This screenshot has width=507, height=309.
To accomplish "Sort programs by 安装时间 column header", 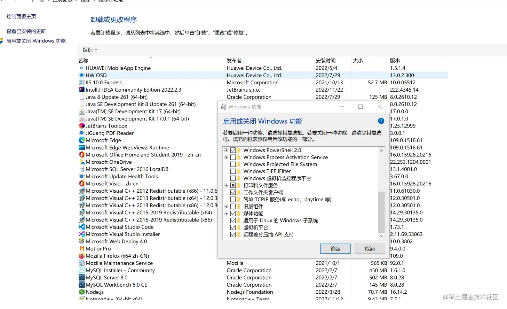I will 333,60.
